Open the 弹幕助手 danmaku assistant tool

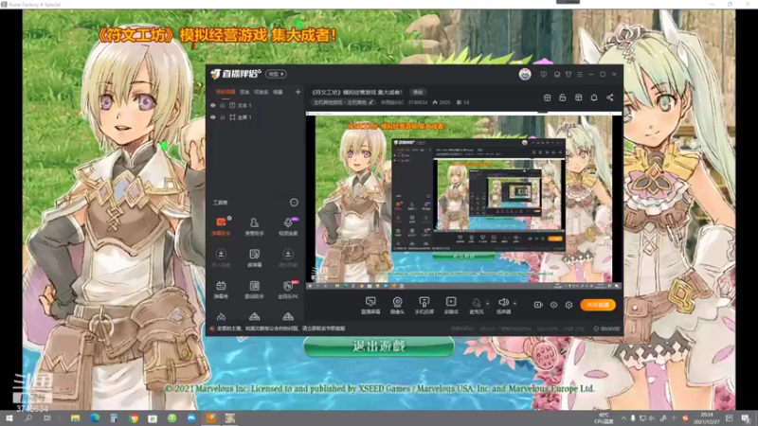pos(221,226)
